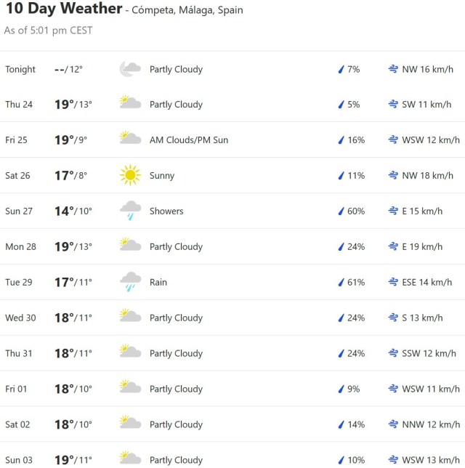
Task: Click the partly cloudy icon for Thu 24
Action: point(130,104)
